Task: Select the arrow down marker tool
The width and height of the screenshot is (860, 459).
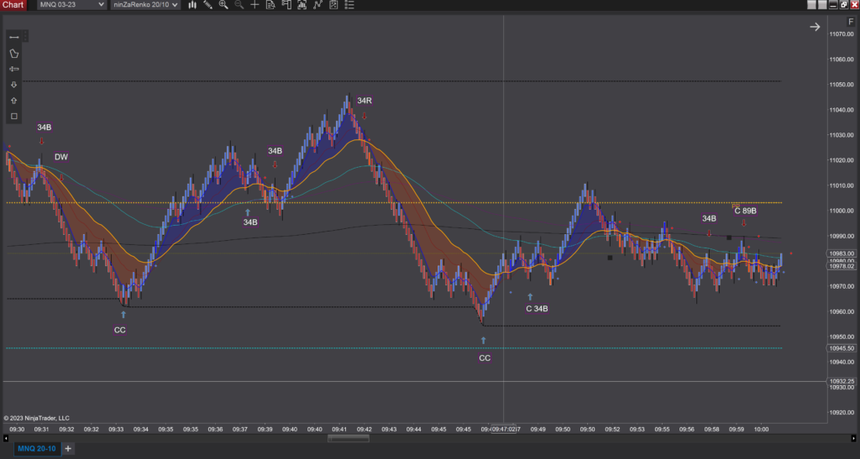Action: point(14,85)
